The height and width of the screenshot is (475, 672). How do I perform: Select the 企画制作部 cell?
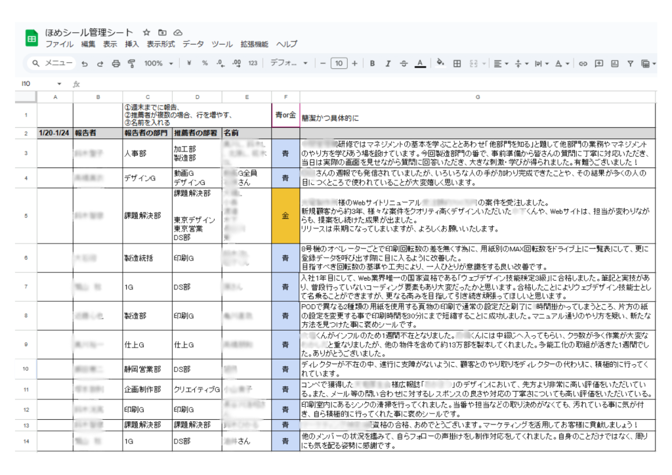pos(148,389)
